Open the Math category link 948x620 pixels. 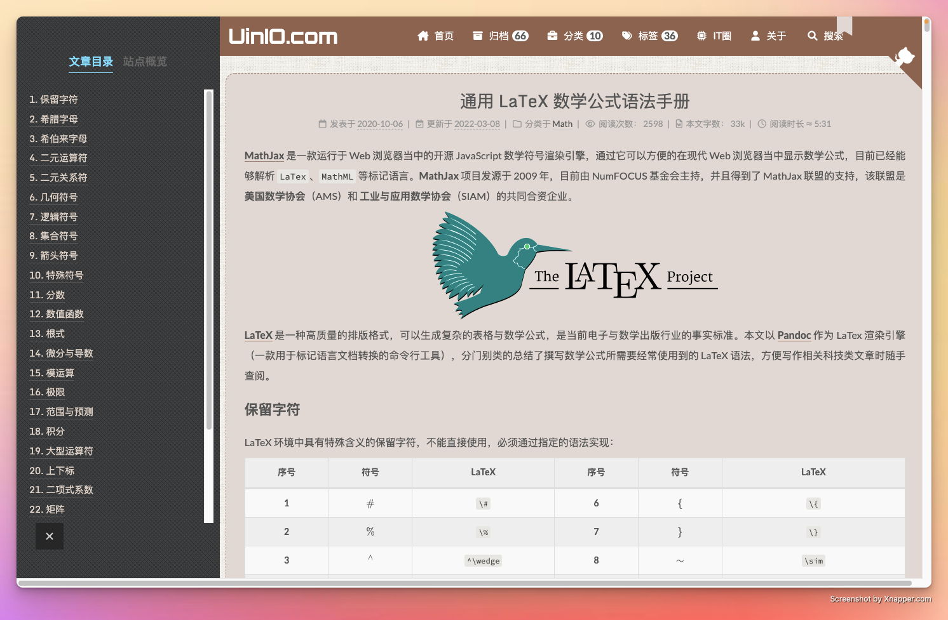(x=563, y=124)
